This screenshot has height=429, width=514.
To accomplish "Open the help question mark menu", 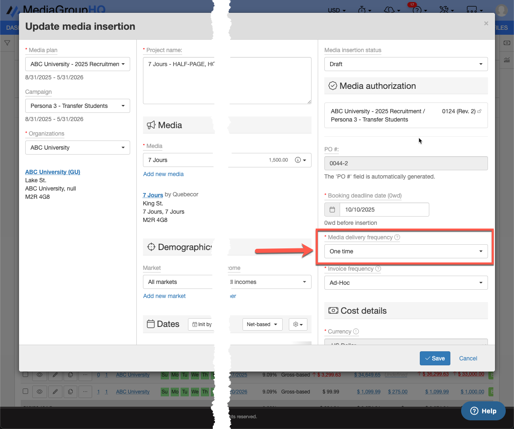I will click(x=417, y=10).
